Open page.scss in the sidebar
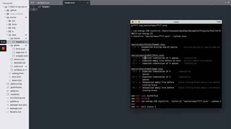This screenshot has height=129, width=231. [20, 52]
